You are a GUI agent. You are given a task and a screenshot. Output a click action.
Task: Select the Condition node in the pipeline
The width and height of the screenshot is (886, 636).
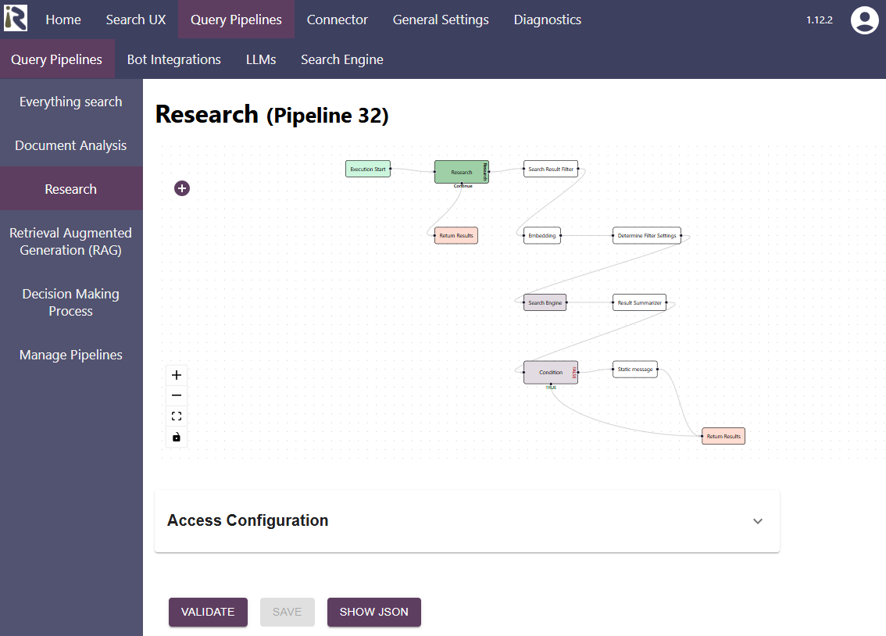coord(550,372)
